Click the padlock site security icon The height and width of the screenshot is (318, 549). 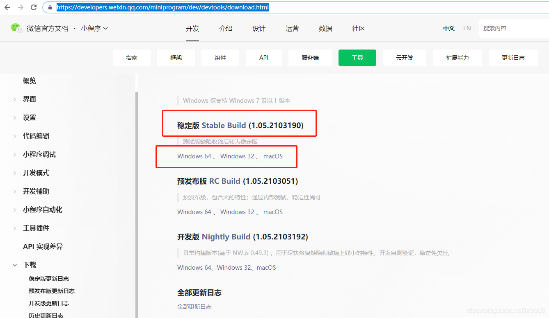point(50,7)
